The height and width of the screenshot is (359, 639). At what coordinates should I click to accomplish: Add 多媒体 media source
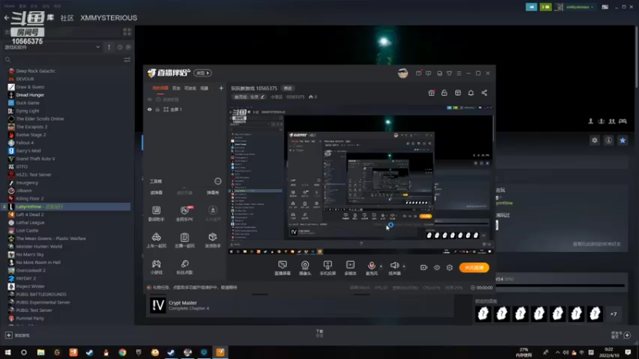(x=350, y=268)
